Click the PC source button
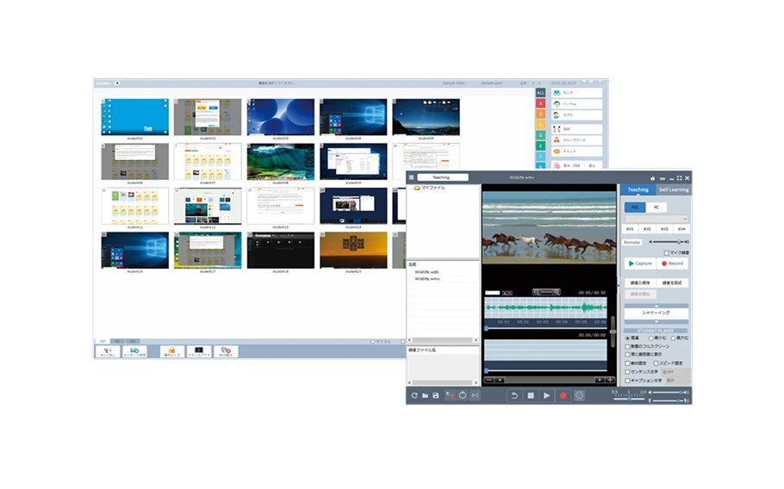Screen dimensions: 784x489 pyautogui.click(x=656, y=207)
